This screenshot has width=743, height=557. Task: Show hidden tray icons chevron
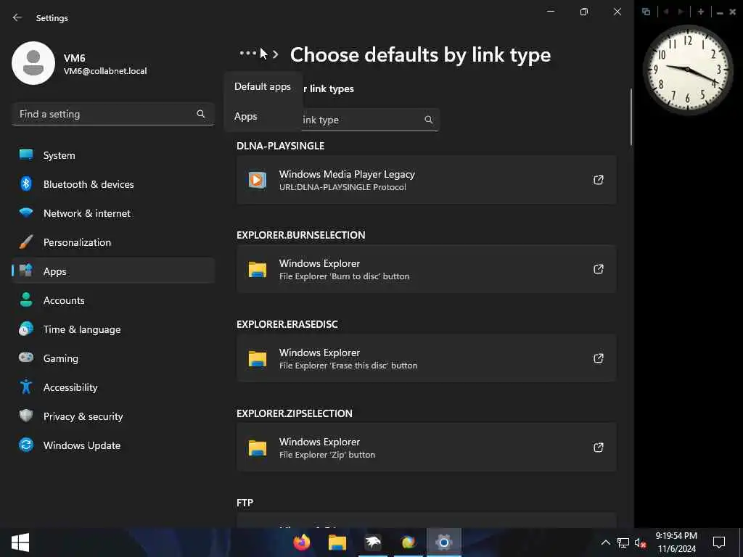tap(606, 542)
